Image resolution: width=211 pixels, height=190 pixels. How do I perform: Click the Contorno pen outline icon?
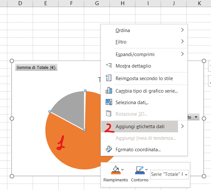140,170
